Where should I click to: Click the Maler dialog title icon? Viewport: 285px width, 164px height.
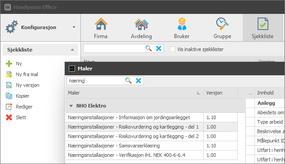[72, 69]
